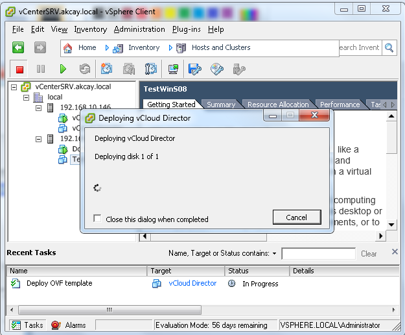Open the recent tasks filter dropdown arrow
The image size is (405, 335).
274,253
